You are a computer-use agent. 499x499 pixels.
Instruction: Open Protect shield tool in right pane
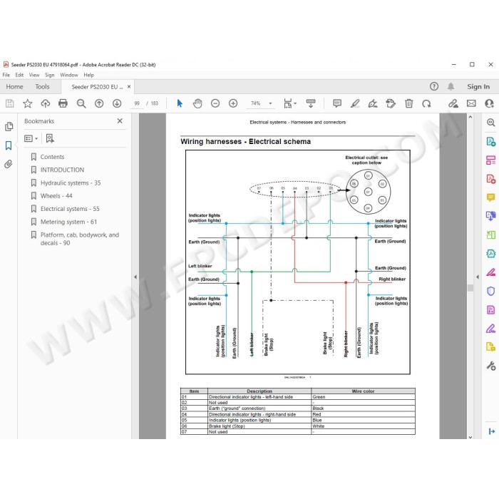(x=490, y=291)
